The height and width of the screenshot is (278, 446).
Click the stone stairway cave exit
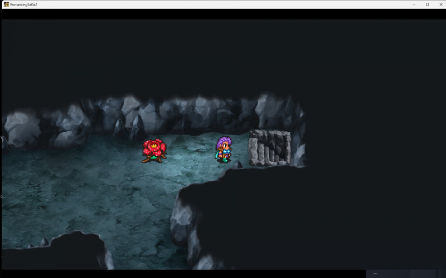pos(269,147)
